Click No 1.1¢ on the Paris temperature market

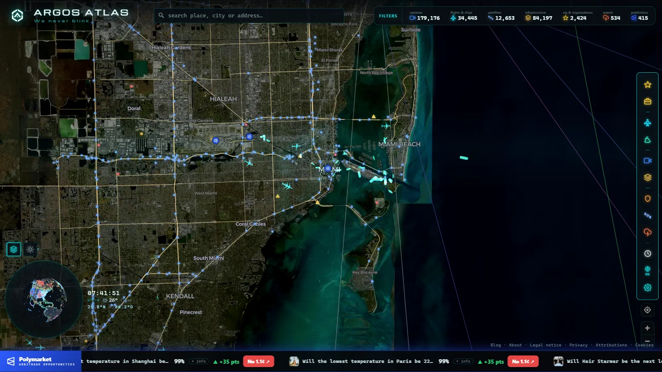(523, 361)
